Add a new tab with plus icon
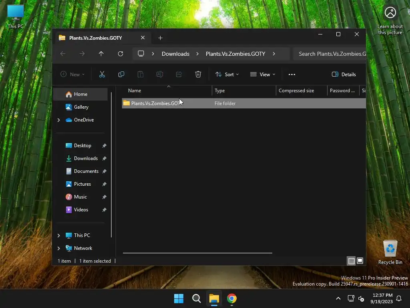 [x=160, y=38]
